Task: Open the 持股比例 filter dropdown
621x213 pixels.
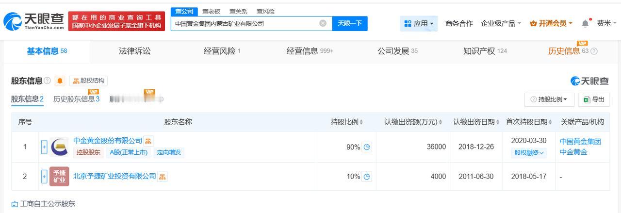Action: tap(549, 99)
